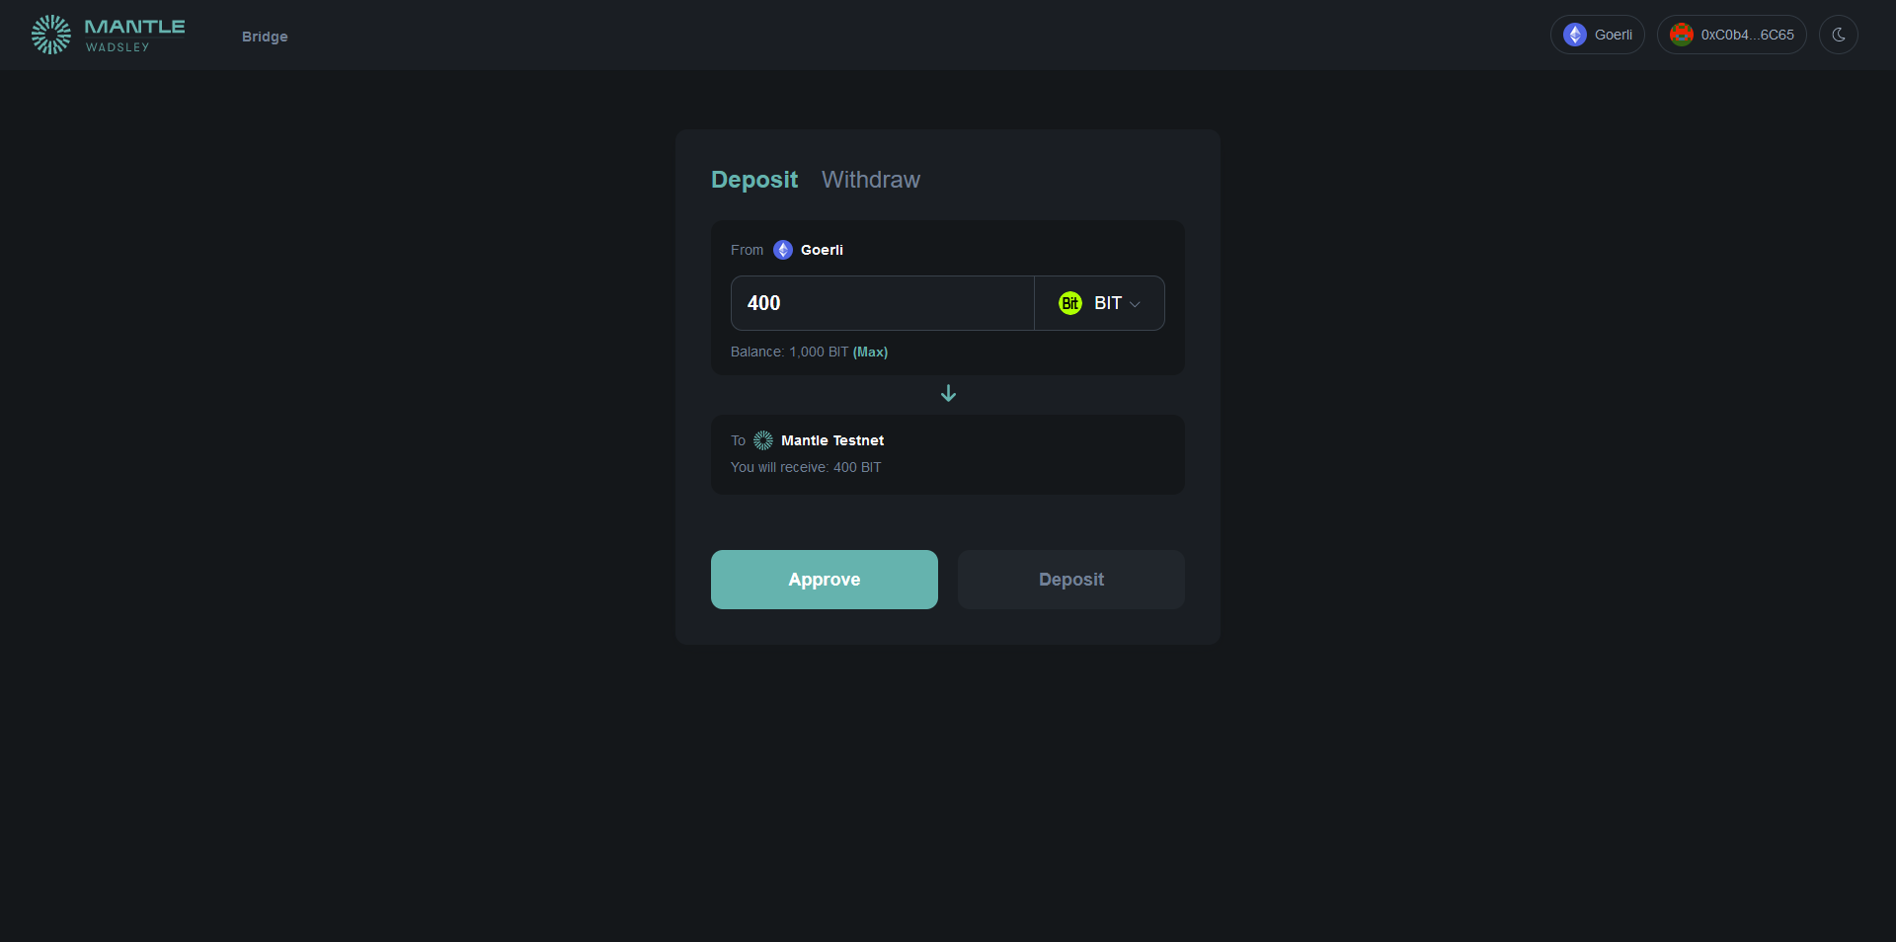The width and height of the screenshot is (1896, 942).
Task: Click the down arrow between networks
Action: point(948,393)
